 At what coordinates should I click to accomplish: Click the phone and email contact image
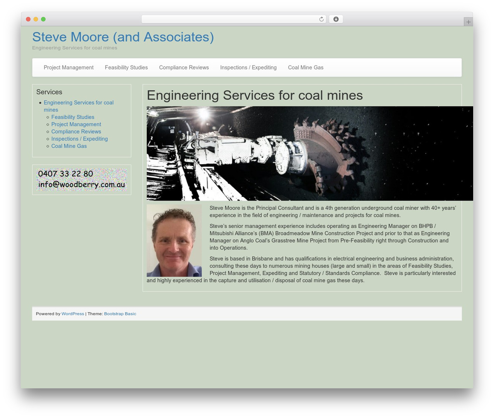click(x=82, y=180)
